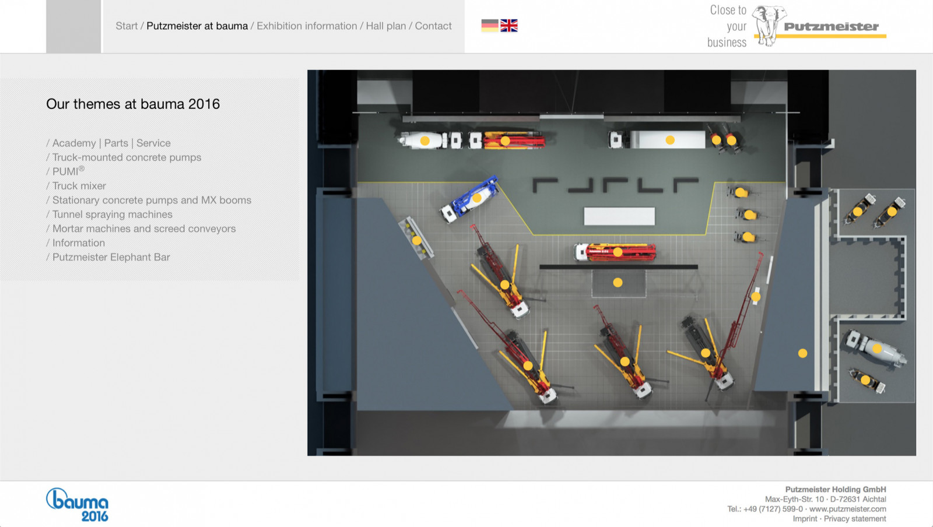The image size is (933, 527).
Task: Open Hall plan menu item
Action: coord(386,26)
